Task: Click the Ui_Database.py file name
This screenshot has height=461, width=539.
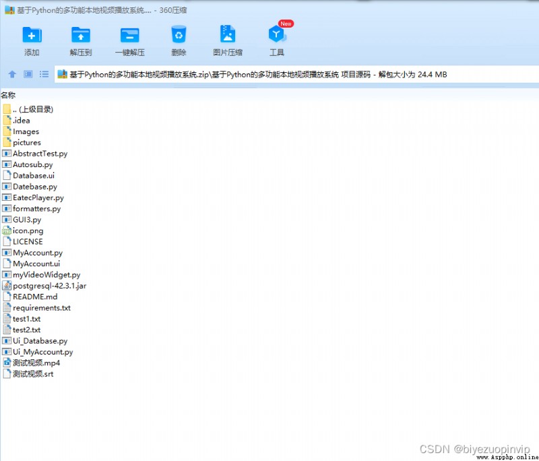Action: 40,341
